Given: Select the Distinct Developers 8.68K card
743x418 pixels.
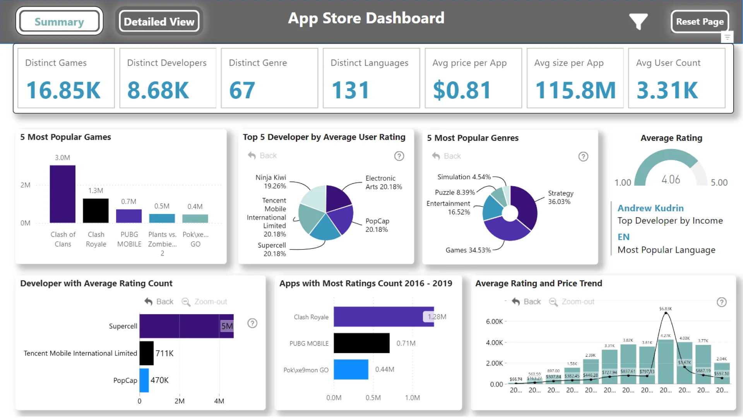Looking at the screenshot, I should tap(168, 78).
